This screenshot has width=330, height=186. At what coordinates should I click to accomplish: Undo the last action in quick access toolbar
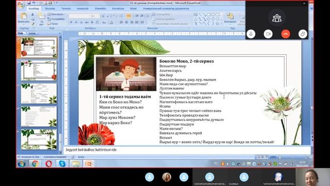34,3
